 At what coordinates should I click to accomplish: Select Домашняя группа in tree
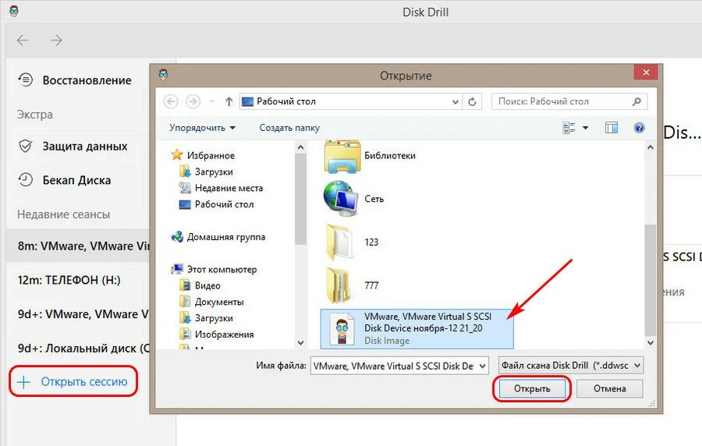point(225,236)
